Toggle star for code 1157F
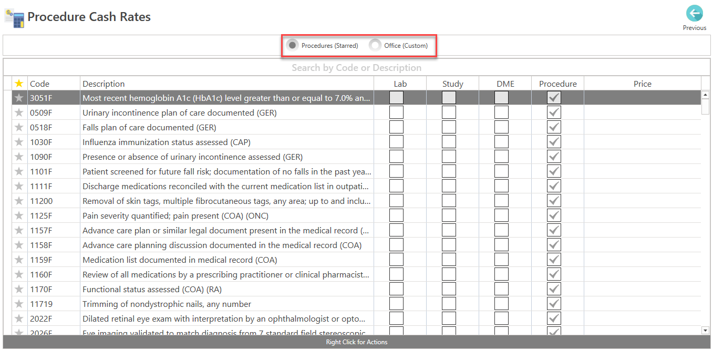 [x=19, y=230]
